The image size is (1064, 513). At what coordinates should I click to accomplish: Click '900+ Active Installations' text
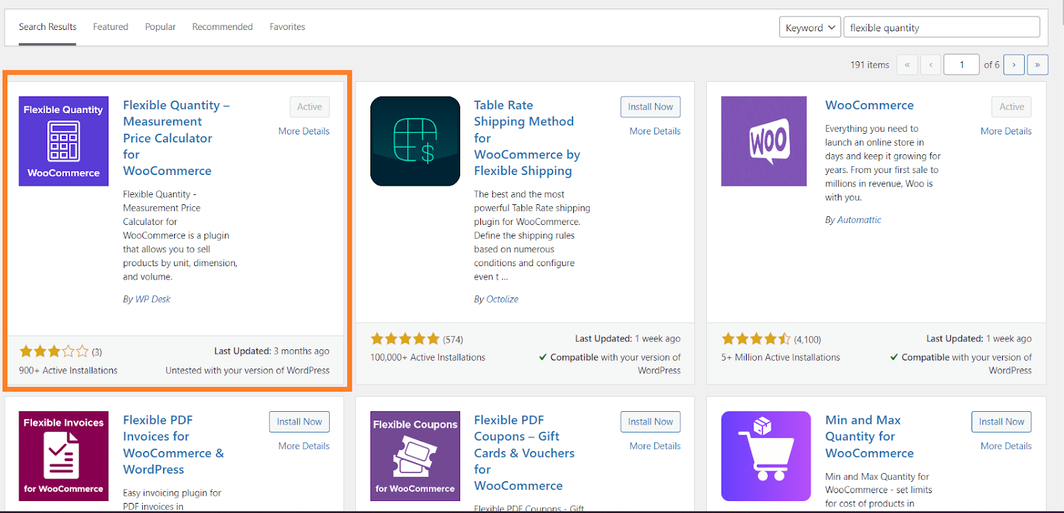coord(68,371)
